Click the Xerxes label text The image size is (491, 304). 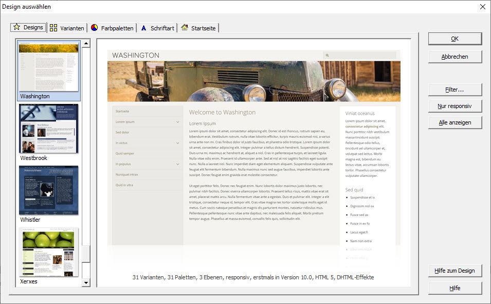(x=28, y=281)
